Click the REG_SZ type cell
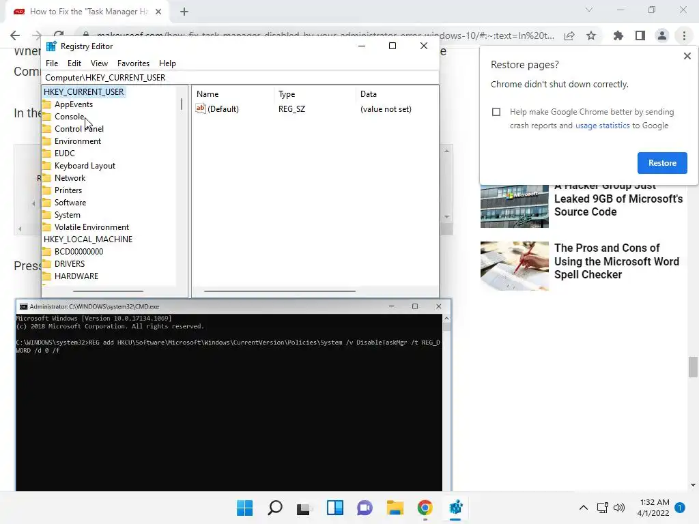 (291, 108)
